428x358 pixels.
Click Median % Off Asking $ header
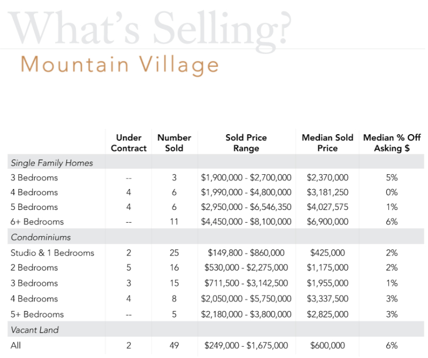coord(392,143)
